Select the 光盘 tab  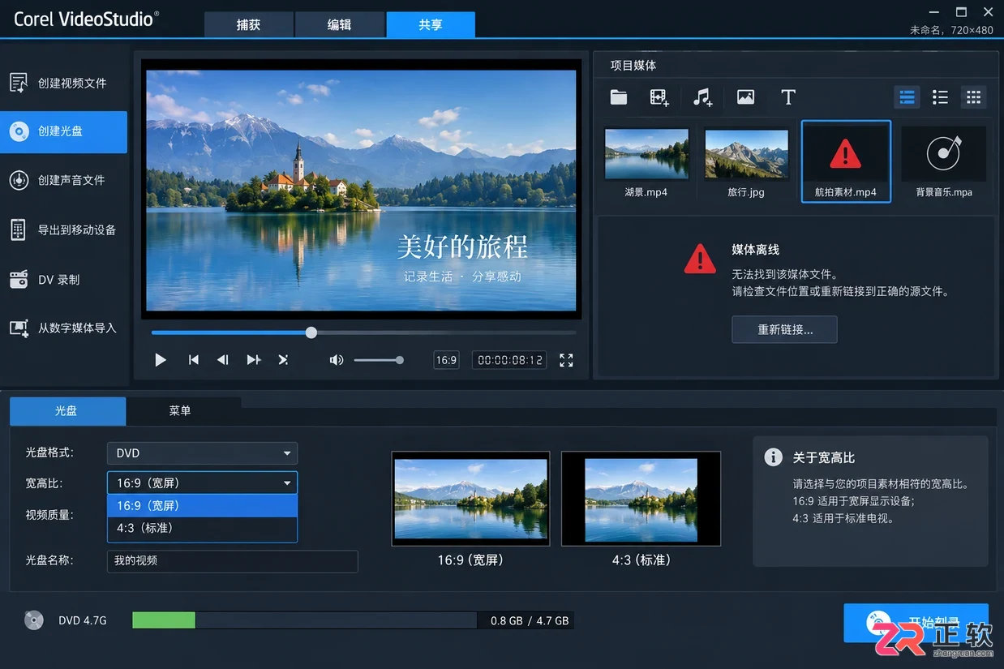[67, 411]
